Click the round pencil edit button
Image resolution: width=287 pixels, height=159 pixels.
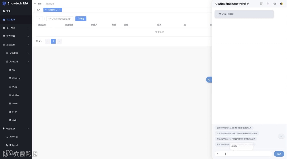click(281, 136)
